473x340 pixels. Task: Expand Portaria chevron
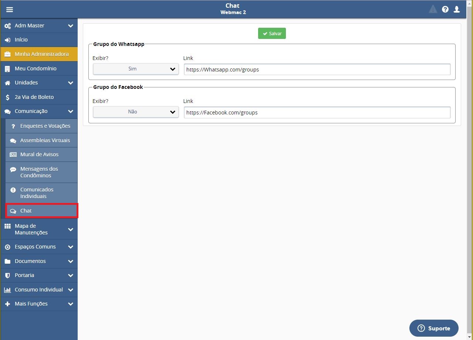coord(71,276)
